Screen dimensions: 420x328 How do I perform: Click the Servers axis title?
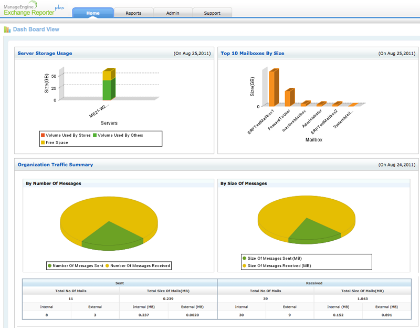click(x=109, y=123)
